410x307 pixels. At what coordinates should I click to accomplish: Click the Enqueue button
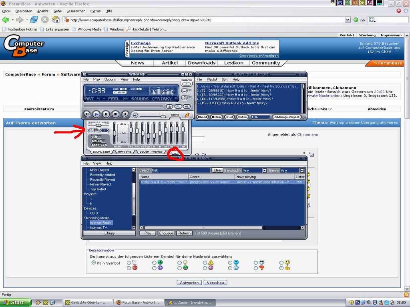click(166, 233)
